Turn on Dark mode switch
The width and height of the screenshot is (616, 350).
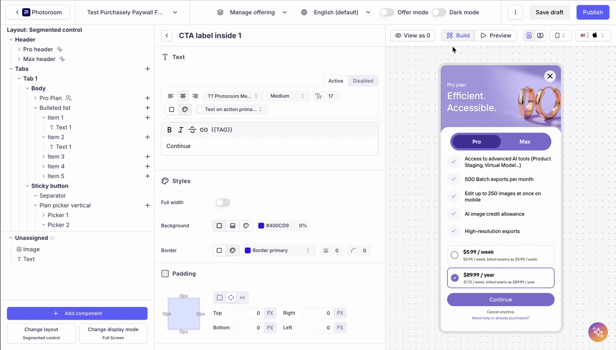point(438,12)
